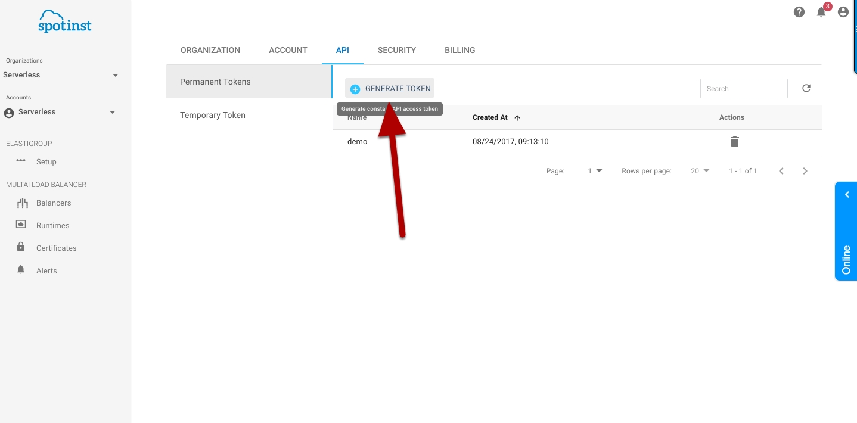
Task: Open the Rows per page dropdown
Action: click(x=700, y=171)
